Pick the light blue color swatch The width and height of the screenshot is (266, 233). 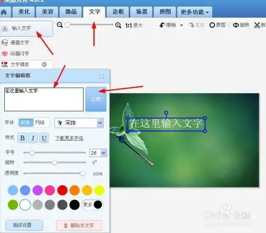13,190
